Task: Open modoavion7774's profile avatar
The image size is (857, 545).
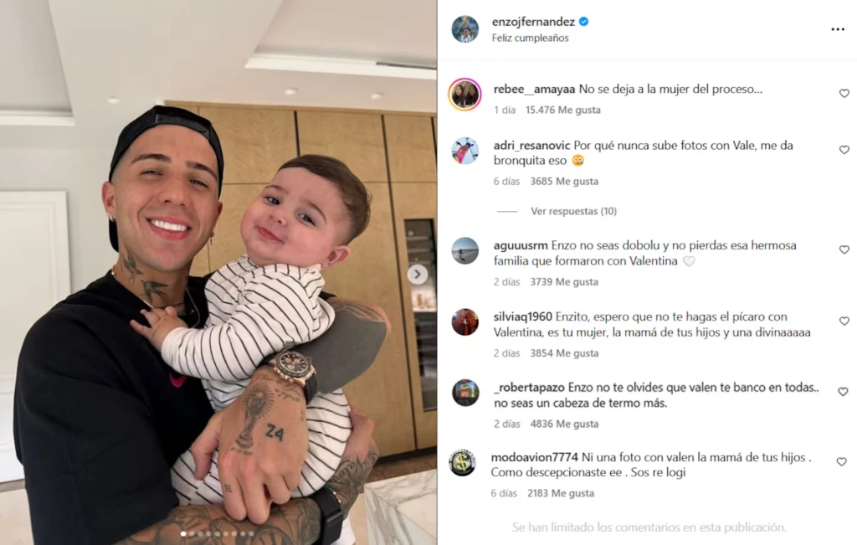Action: pos(462,463)
